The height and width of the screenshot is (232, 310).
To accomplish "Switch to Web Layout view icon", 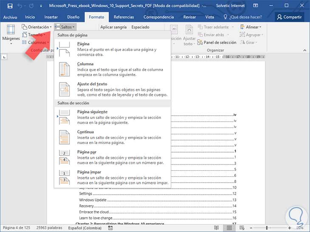I will click(x=242, y=228).
